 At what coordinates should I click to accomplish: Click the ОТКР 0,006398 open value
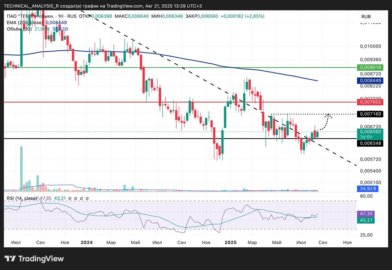click(96, 16)
